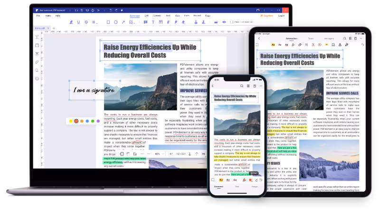This screenshot has height=211, width=379.
Task: Choose the rectangle shape tool on the laptop
Action: tap(108, 22)
